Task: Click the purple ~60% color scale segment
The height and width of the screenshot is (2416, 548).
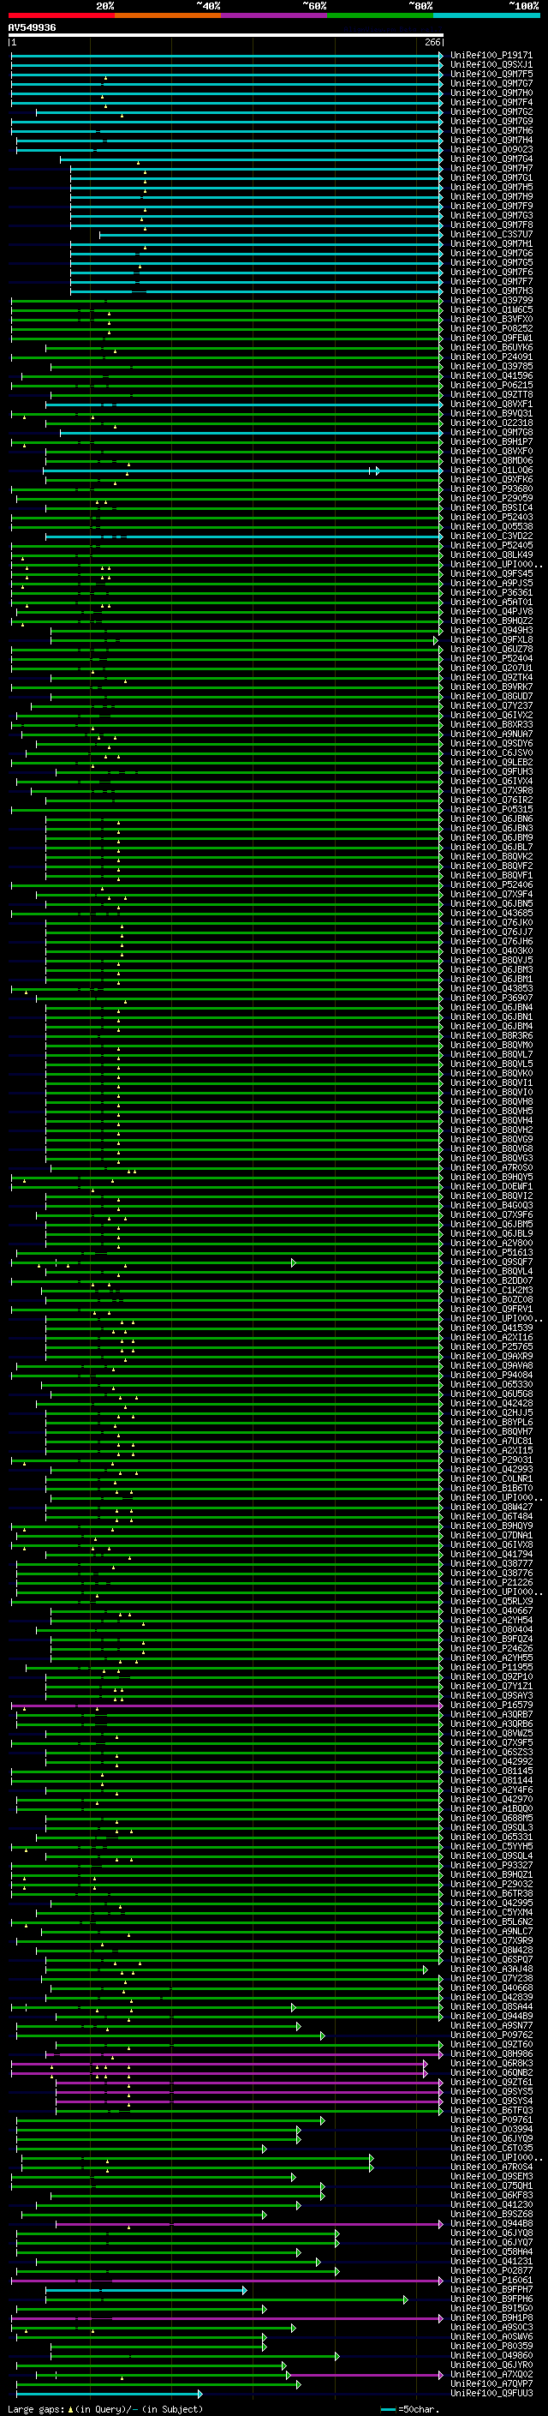Action: coord(273,15)
